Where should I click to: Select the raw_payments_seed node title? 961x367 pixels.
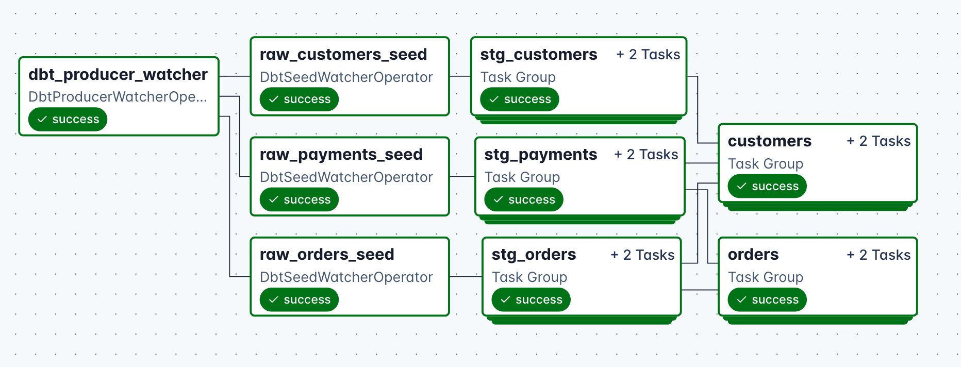(x=341, y=155)
